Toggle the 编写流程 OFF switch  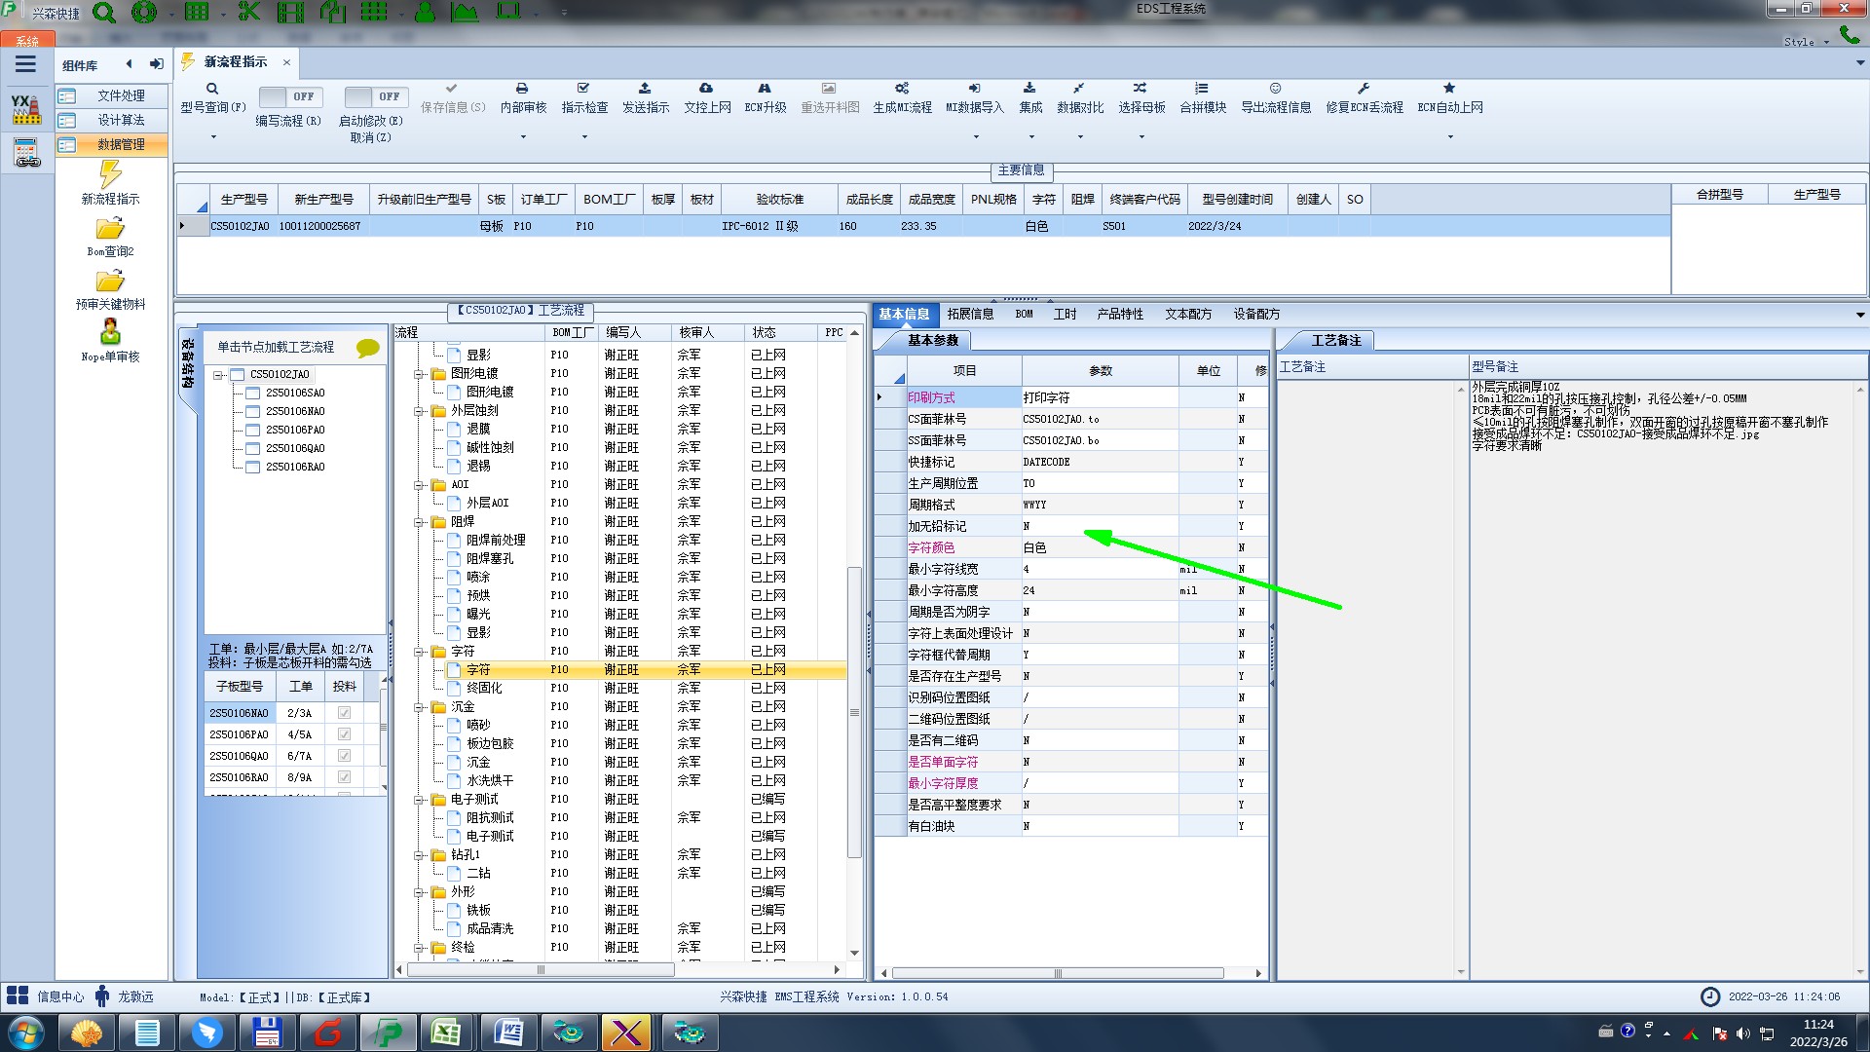click(287, 96)
